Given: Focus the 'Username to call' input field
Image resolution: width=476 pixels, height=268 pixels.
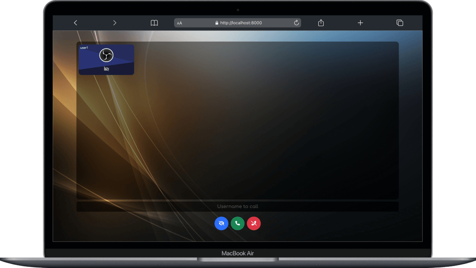Looking at the screenshot, I should click(x=237, y=207).
